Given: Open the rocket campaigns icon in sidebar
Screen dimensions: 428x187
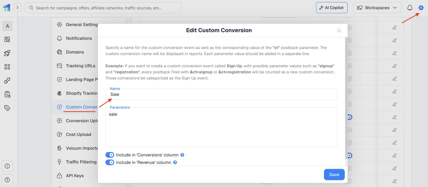Looking at the screenshot, I should click(x=7, y=53).
